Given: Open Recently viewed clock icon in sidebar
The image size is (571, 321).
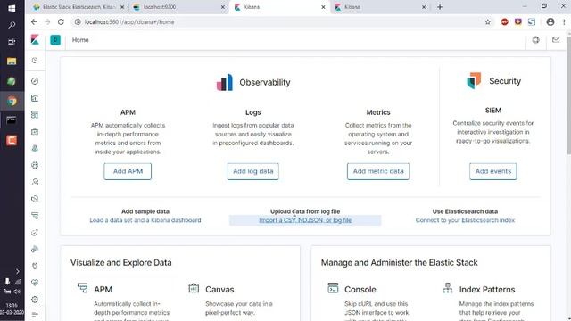Looking at the screenshot, I should coord(35,61).
